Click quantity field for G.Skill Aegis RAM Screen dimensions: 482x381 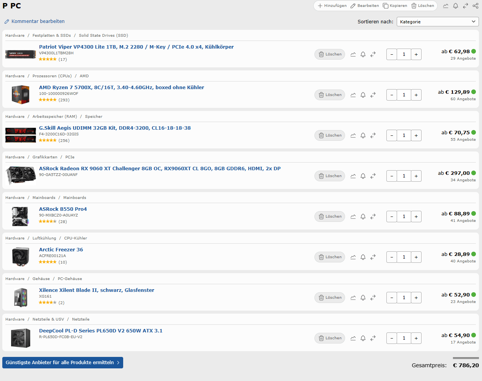click(404, 135)
